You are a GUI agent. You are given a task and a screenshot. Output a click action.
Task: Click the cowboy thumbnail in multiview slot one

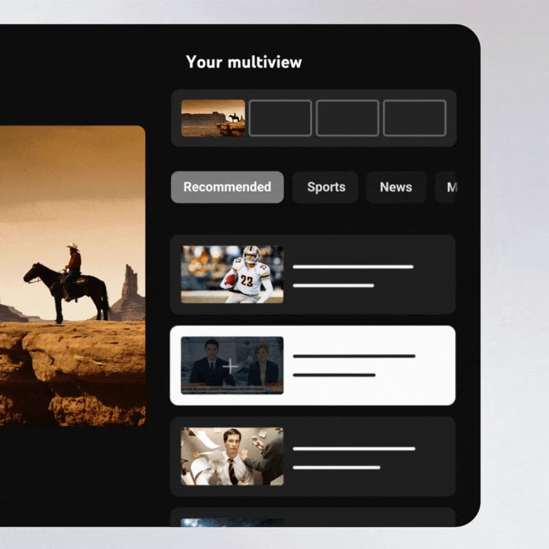pos(213,118)
